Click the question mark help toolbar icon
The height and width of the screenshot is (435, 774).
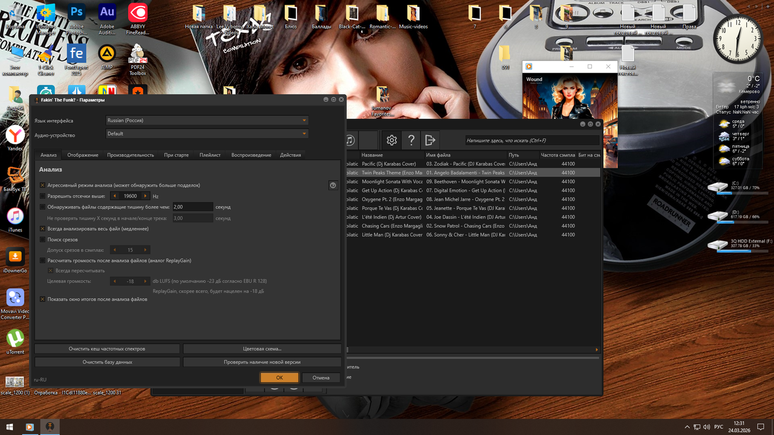coord(411,140)
